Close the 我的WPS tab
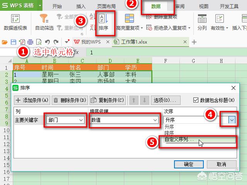Viewport: 247px width, 185px height. coord(108,42)
